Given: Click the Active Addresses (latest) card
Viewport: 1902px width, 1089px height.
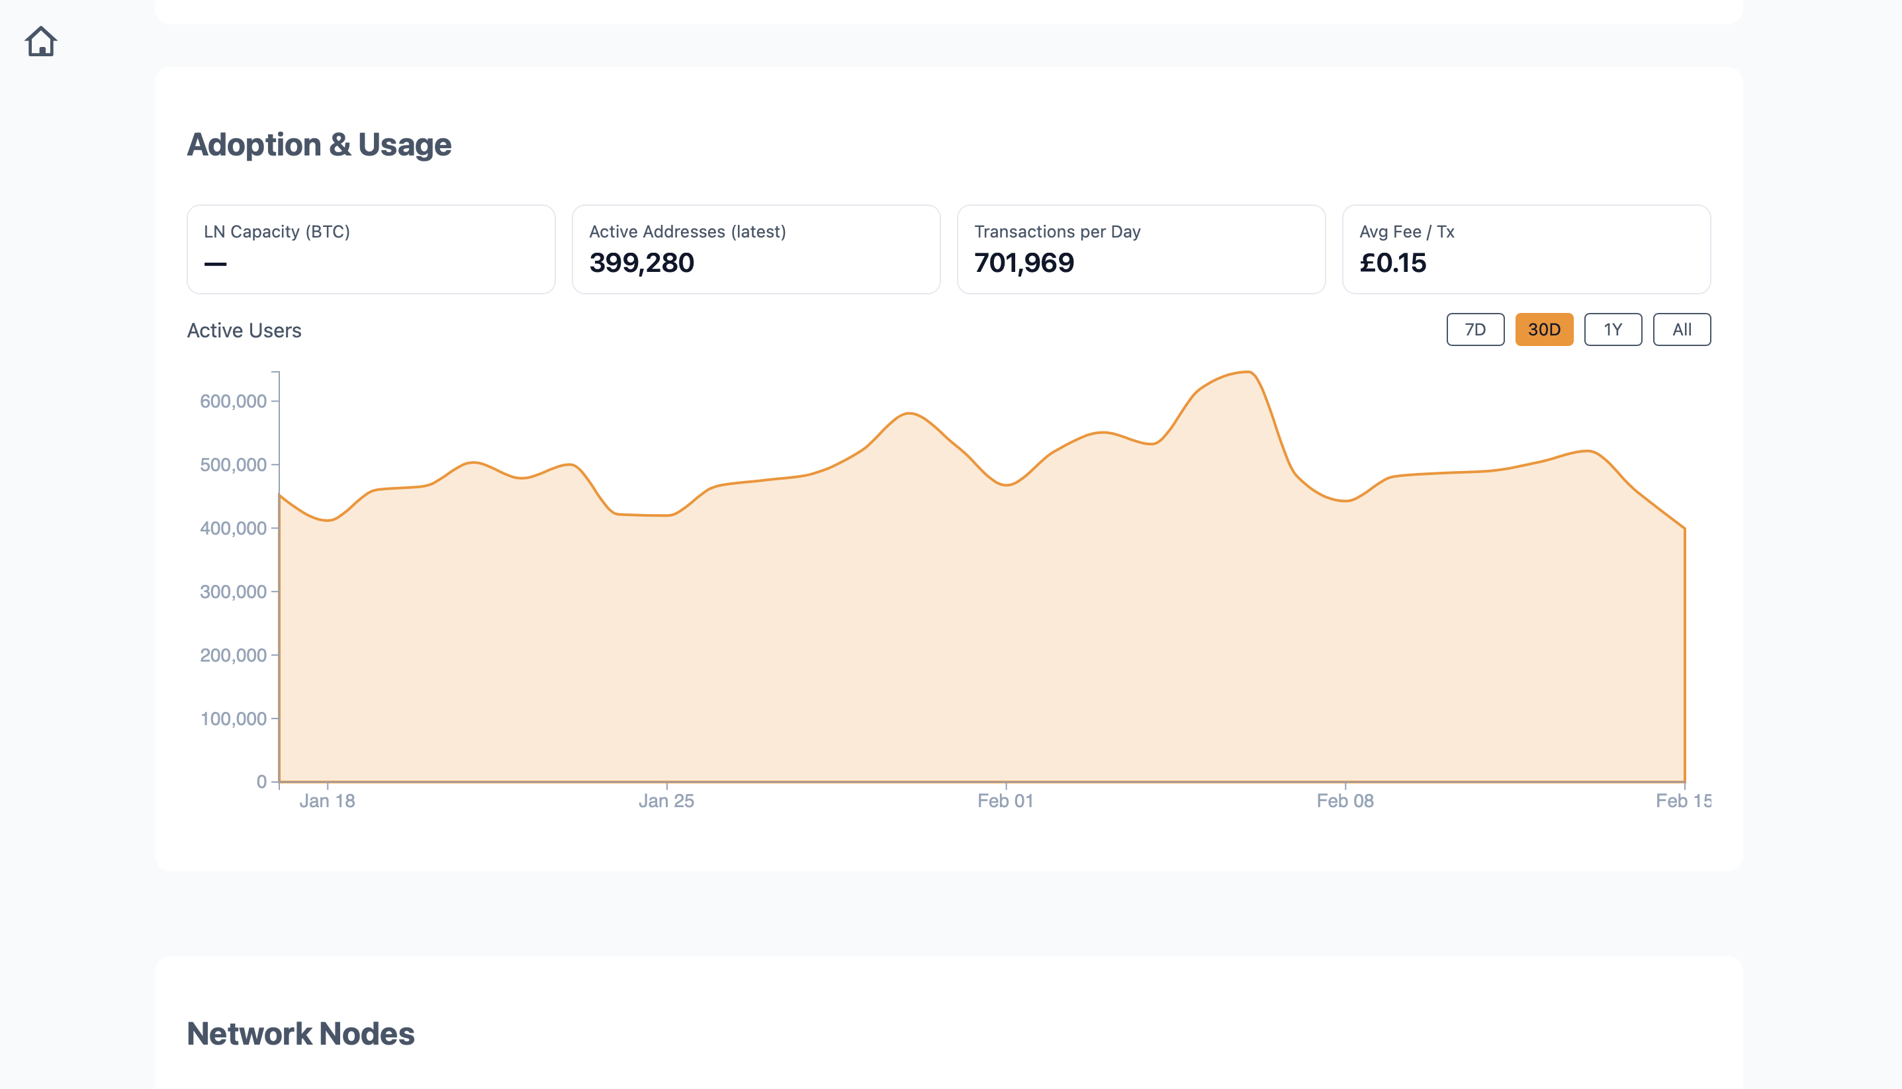Looking at the screenshot, I should 755,249.
